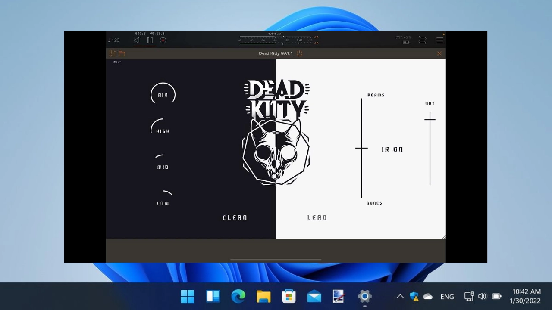Image resolution: width=552 pixels, height=310 pixels.
Task: Open the taskbar app left of Settings
Action: pos(339,296)
